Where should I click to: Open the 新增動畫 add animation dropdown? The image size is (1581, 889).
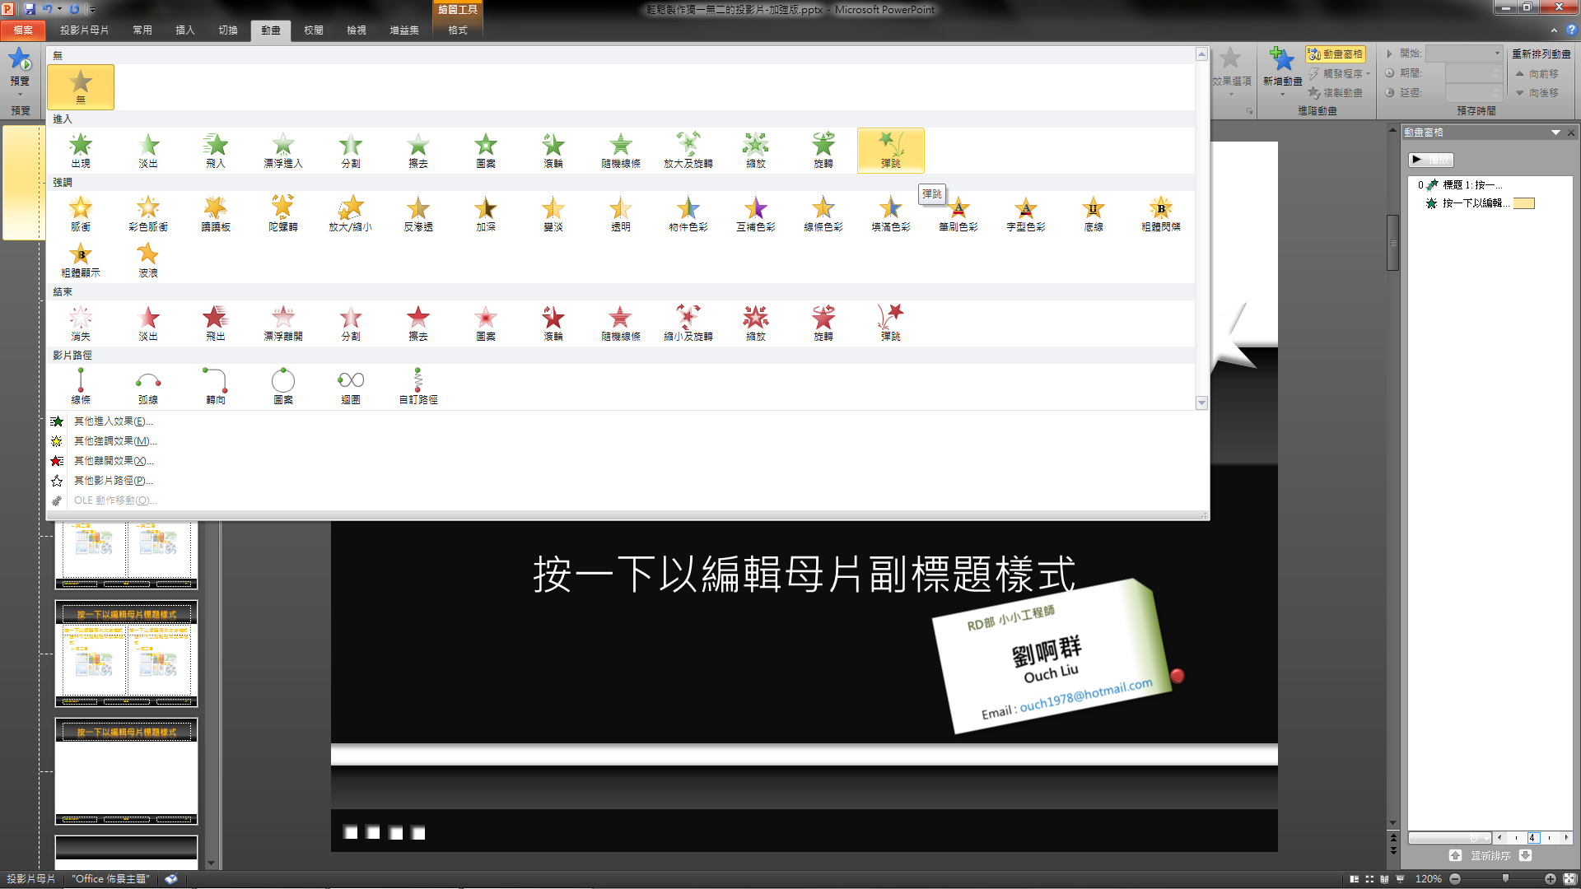pos(1282,72)
